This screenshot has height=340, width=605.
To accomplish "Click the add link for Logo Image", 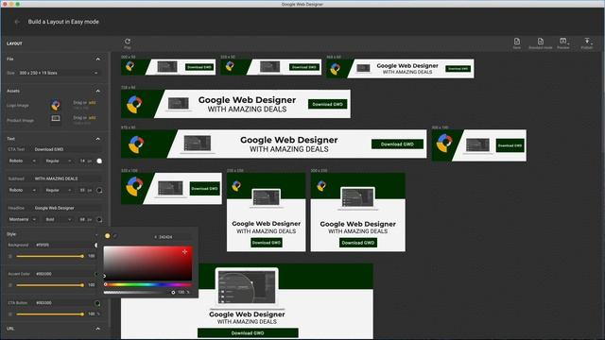I will coord(92,103).
